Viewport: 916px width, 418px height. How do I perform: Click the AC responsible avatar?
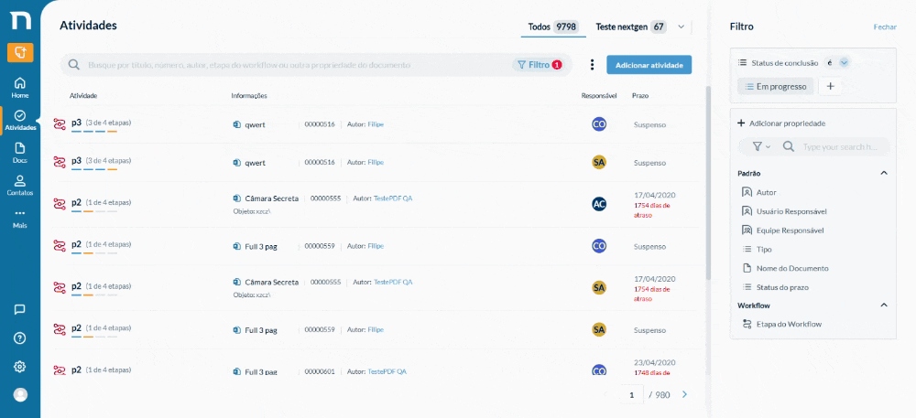(x=599, y=203)
